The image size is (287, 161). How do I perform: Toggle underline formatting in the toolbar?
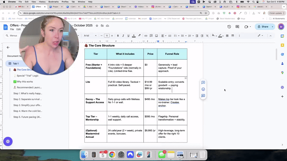tap(128, 35)
